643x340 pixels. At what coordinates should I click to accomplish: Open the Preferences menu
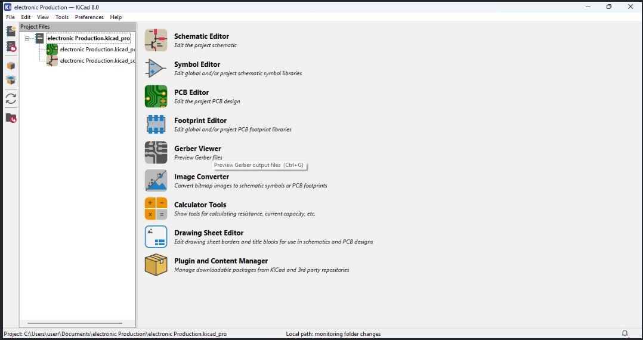pos(89,17)
